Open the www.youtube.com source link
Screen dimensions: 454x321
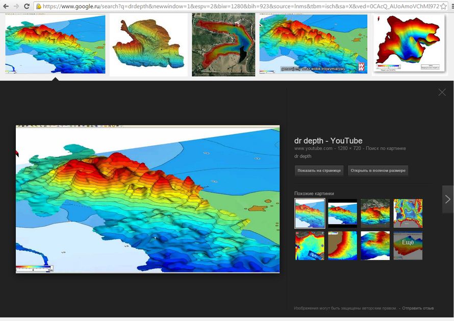(x=313, y=148)
